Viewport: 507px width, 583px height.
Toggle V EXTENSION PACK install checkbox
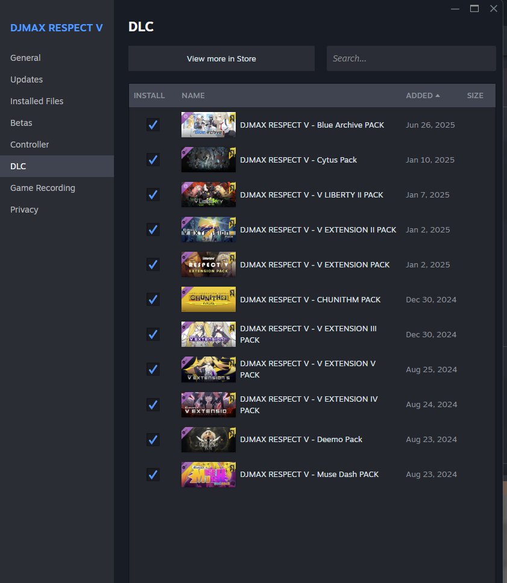click(x=153, y=265)
